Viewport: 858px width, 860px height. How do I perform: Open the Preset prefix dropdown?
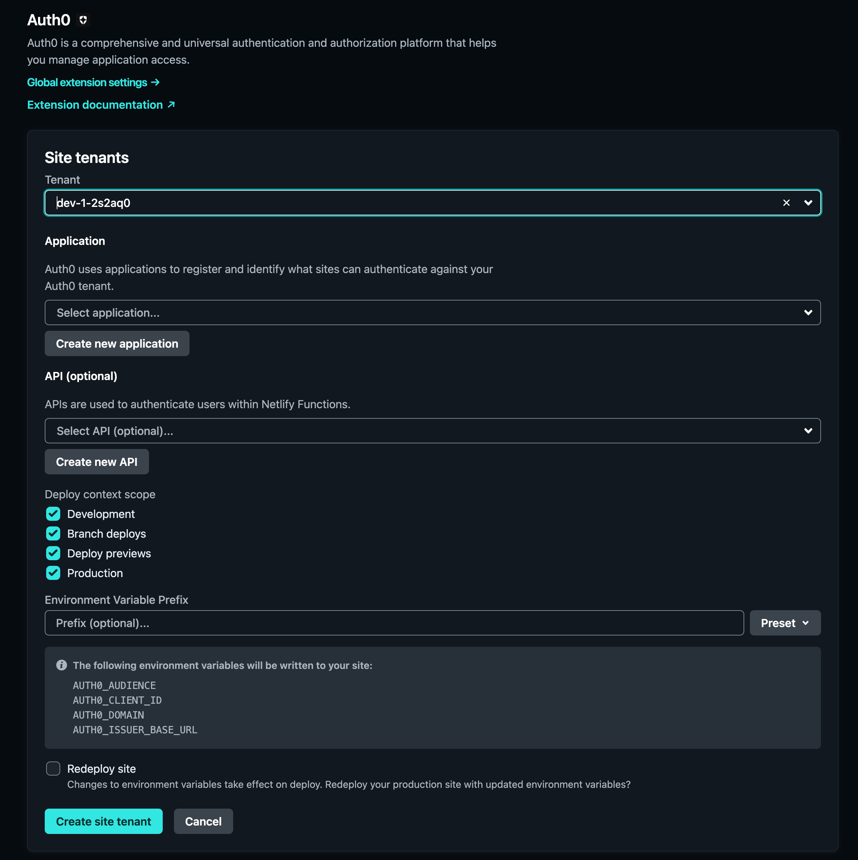coord(784,623)
